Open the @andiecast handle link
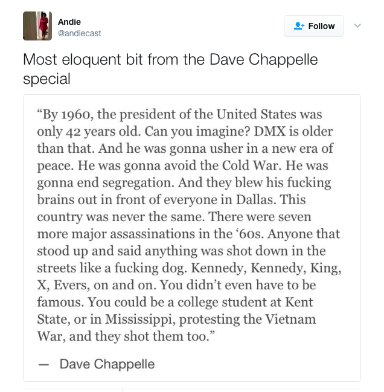 (x=79, y=34)
